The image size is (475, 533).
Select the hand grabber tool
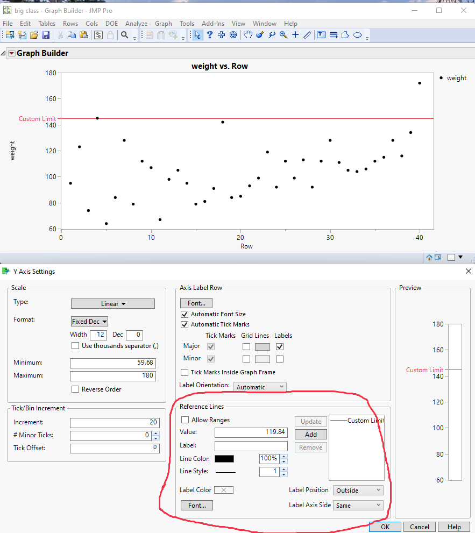[247, 35]
